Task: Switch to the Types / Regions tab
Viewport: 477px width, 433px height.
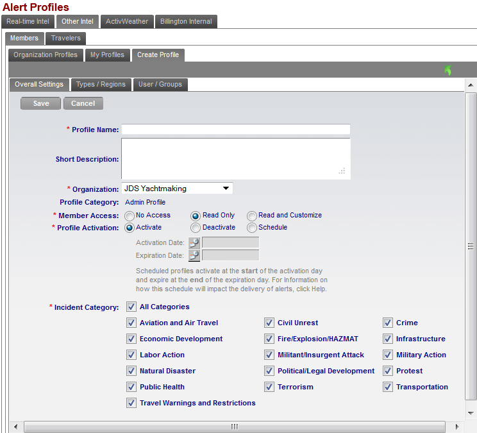Action: pos(101,84)
